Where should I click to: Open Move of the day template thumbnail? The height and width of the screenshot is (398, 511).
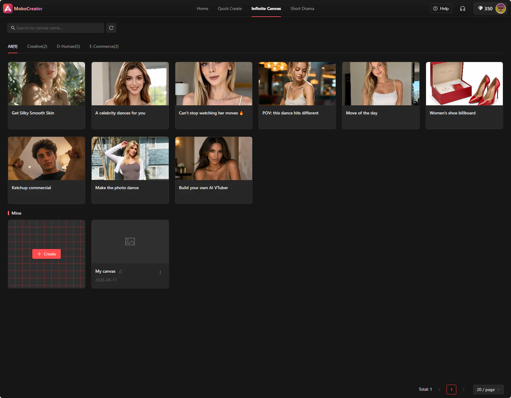(381, 84)
